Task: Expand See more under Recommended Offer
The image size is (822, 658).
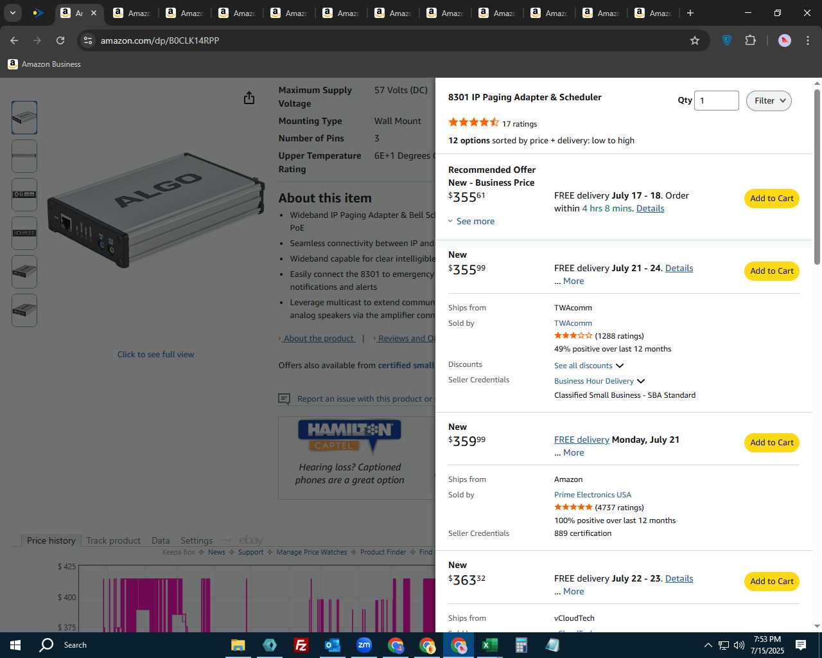Action: click(x=471, y=221)
